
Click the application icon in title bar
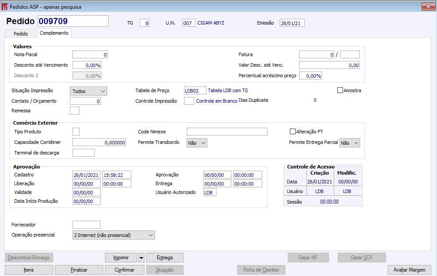[4, 7]
